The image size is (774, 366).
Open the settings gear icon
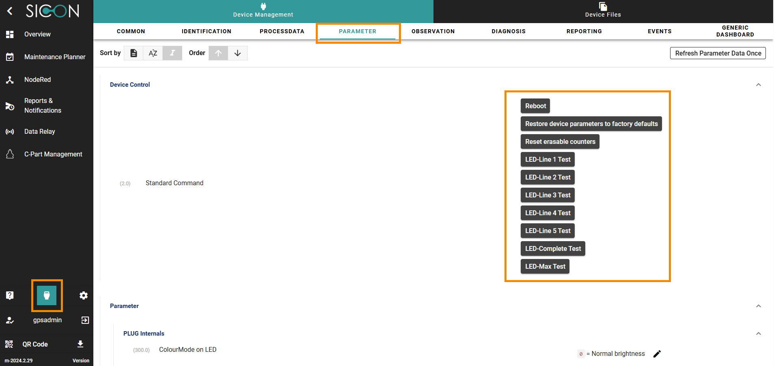[x=84, y=295]
